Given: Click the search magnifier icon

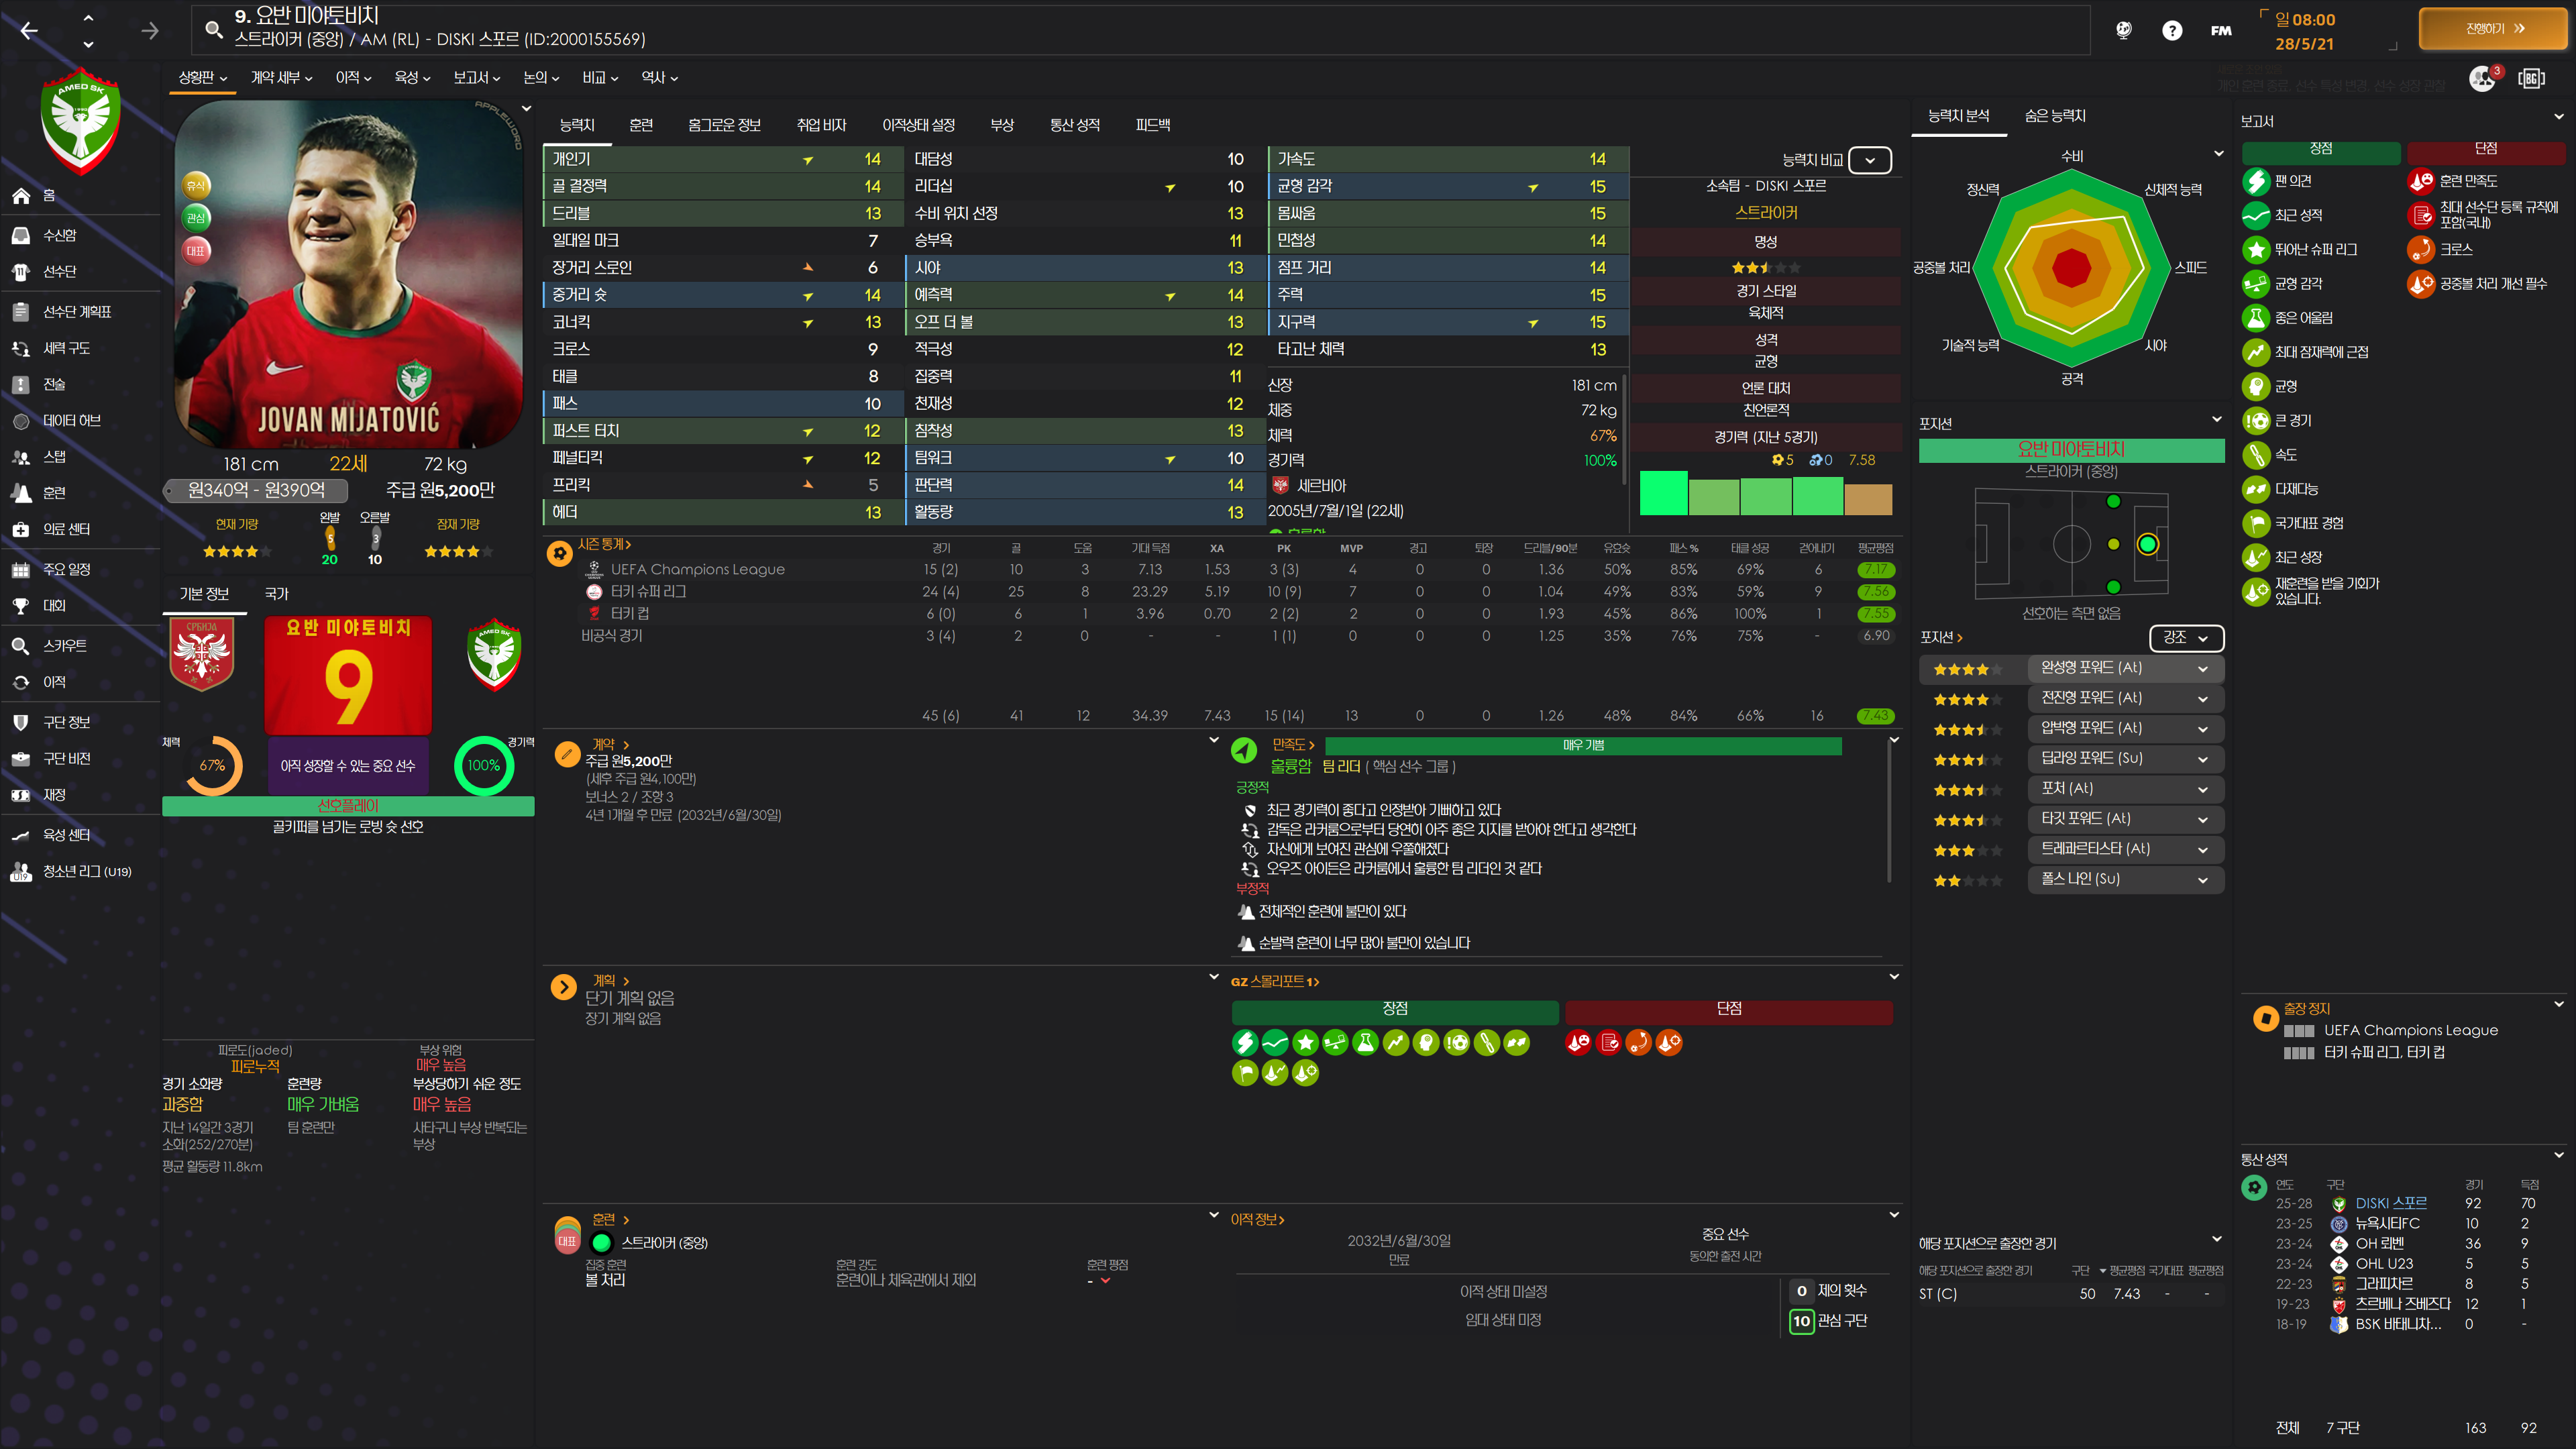Looking at the screenshot, I should point(213,29).
